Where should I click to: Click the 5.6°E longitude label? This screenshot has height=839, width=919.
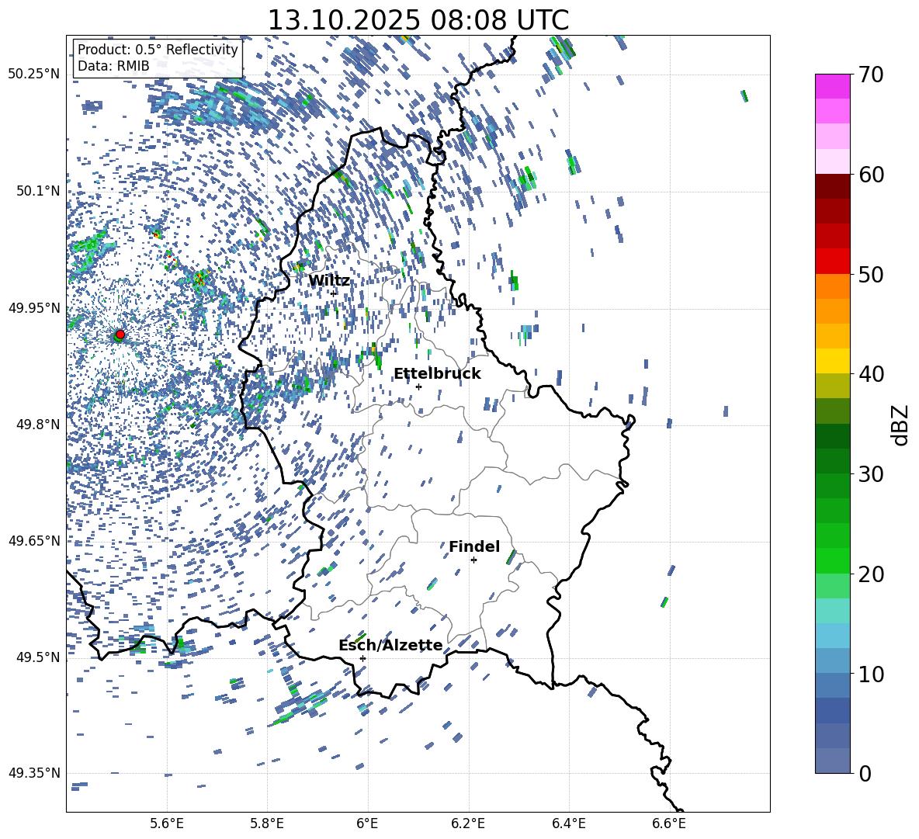[167, 823]
